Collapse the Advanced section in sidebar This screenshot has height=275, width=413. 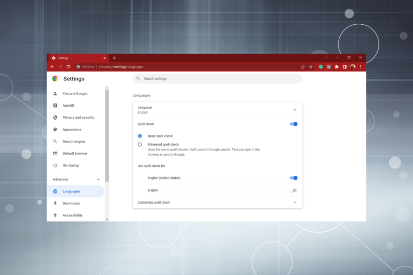pyautogui.click(x=98, y=179)
